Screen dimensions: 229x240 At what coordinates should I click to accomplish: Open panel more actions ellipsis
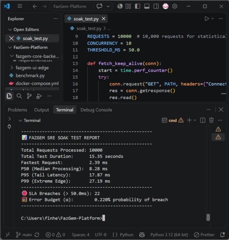208,110
